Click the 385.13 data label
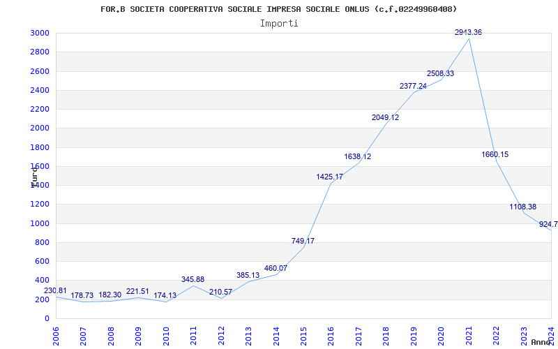558x349 pixels. tap(248, 276)
